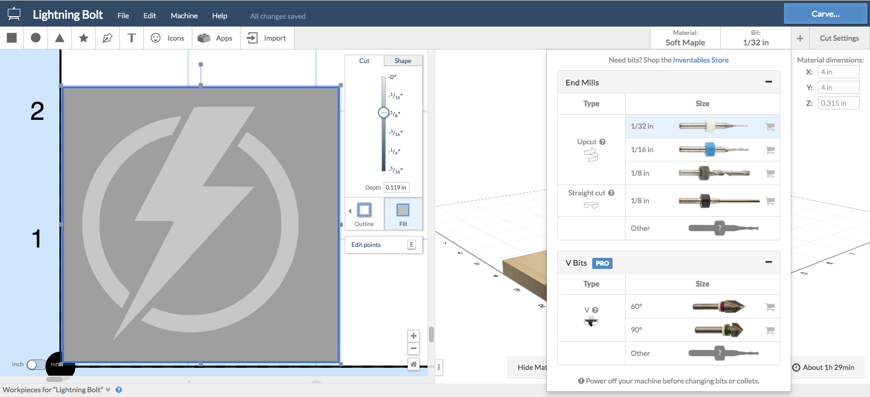Image resolution: width=870 pixels, height=397 pixels.
Task: Switch to the Cut tab
Action: point(364,60)
